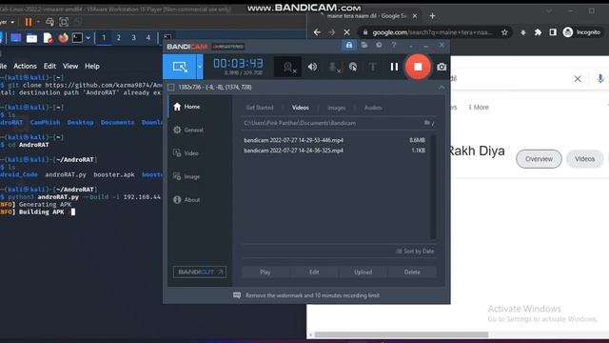Click the Edit button in Bandicam

click(314, 272)
